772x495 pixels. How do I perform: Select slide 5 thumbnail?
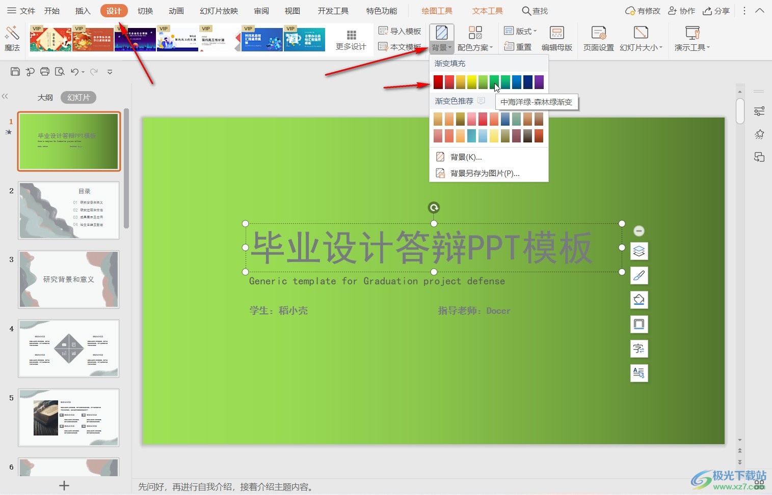click(x=69, y=418)
